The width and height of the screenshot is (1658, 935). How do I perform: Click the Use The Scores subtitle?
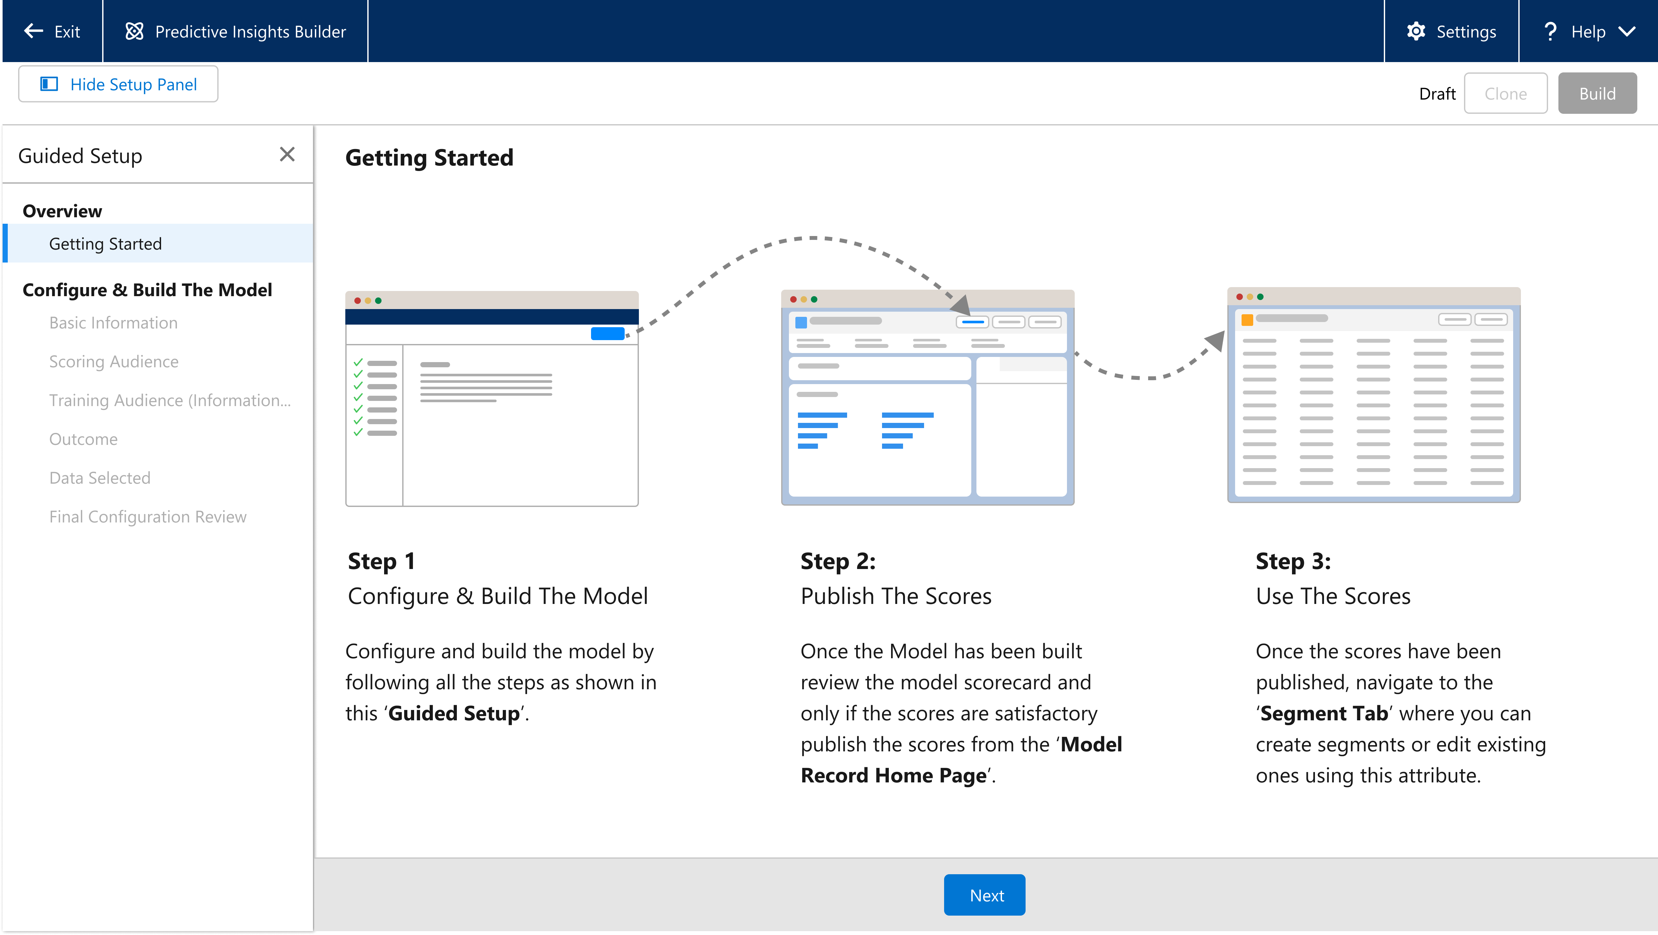[1333, 596]
